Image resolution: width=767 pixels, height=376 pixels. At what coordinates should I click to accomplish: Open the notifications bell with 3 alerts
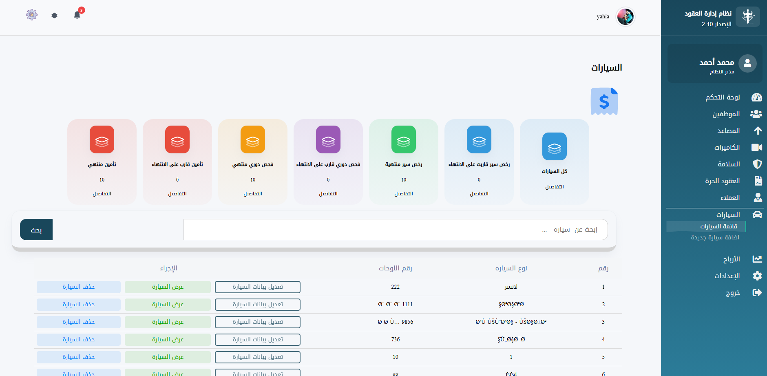click(77, 14)
